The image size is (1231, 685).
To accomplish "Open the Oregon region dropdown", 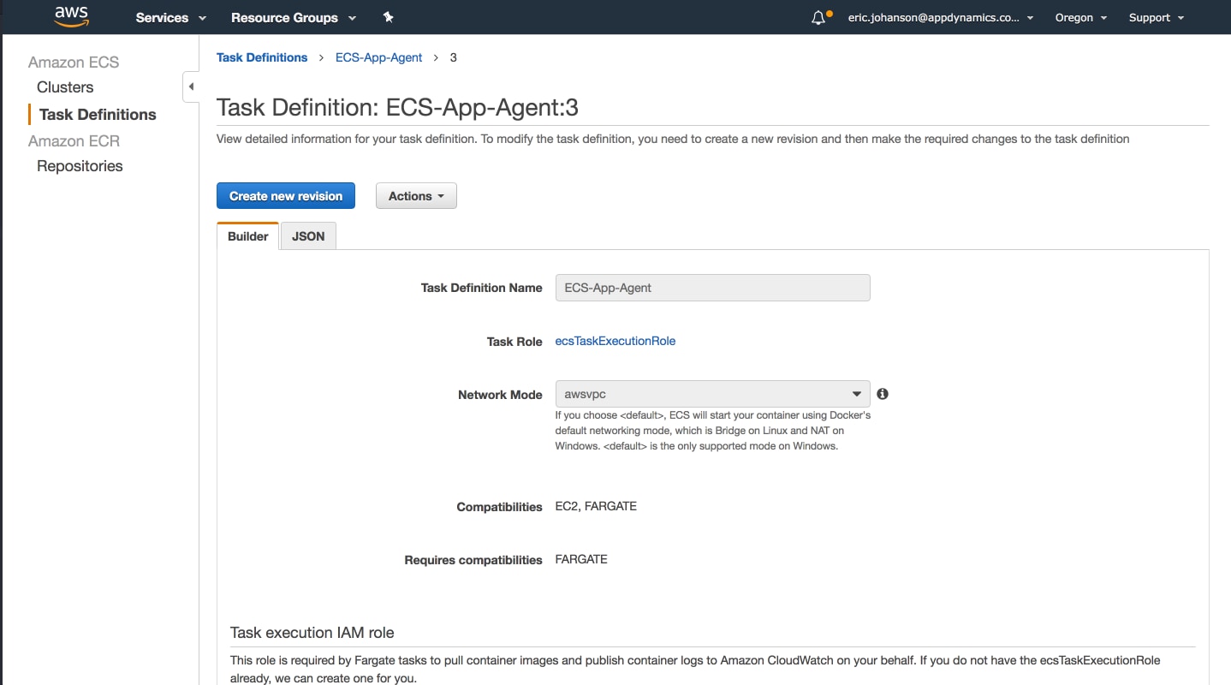I will pos(1080,17).
